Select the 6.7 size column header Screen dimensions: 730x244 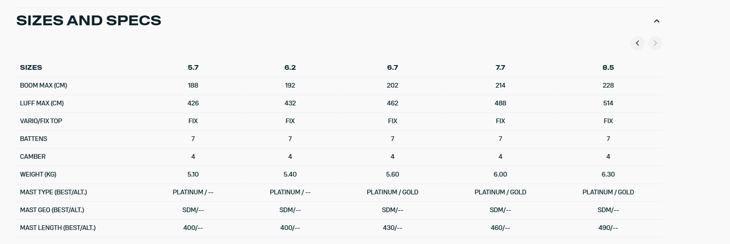(x=392, y=67)
